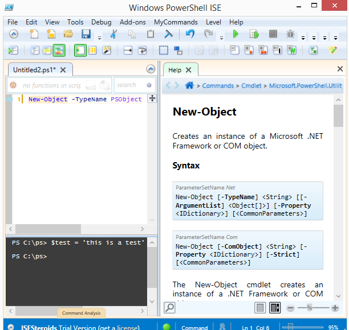349x330 pixels.
Task: Click the help zoom slider handle
Action: 310,308
